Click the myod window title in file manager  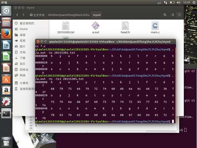click(30, 8)
